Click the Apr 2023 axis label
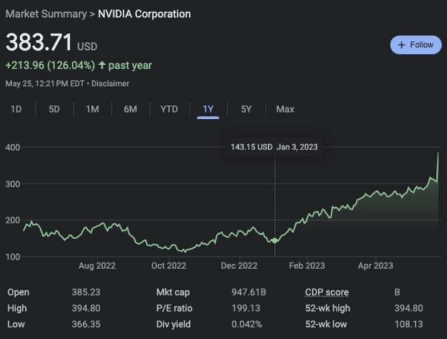The width and height of the screenshot is (447, 339). tap(375, 265)
